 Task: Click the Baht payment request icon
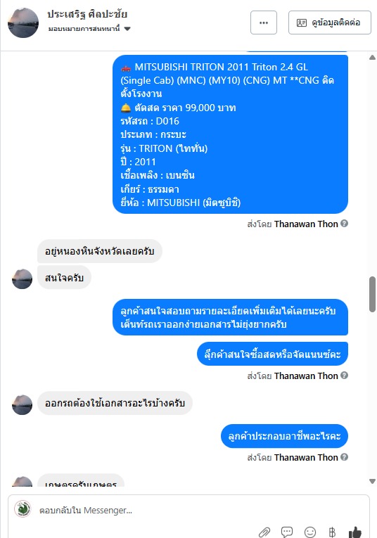point(332,532)
